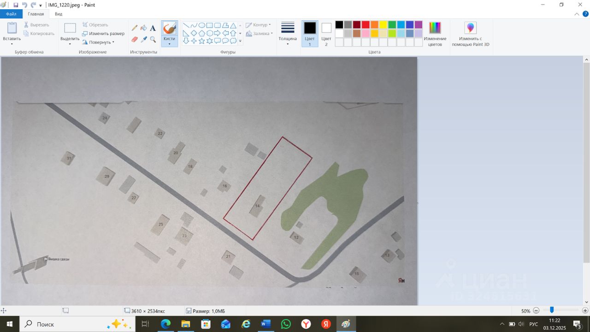
Task: Click the Обрезать crop button
Action: tap(95, 25)
